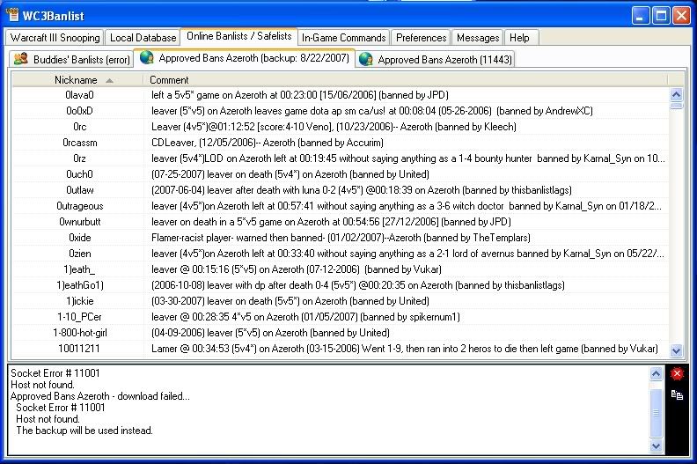Open the In-Game Commands tab

(343, 38)
